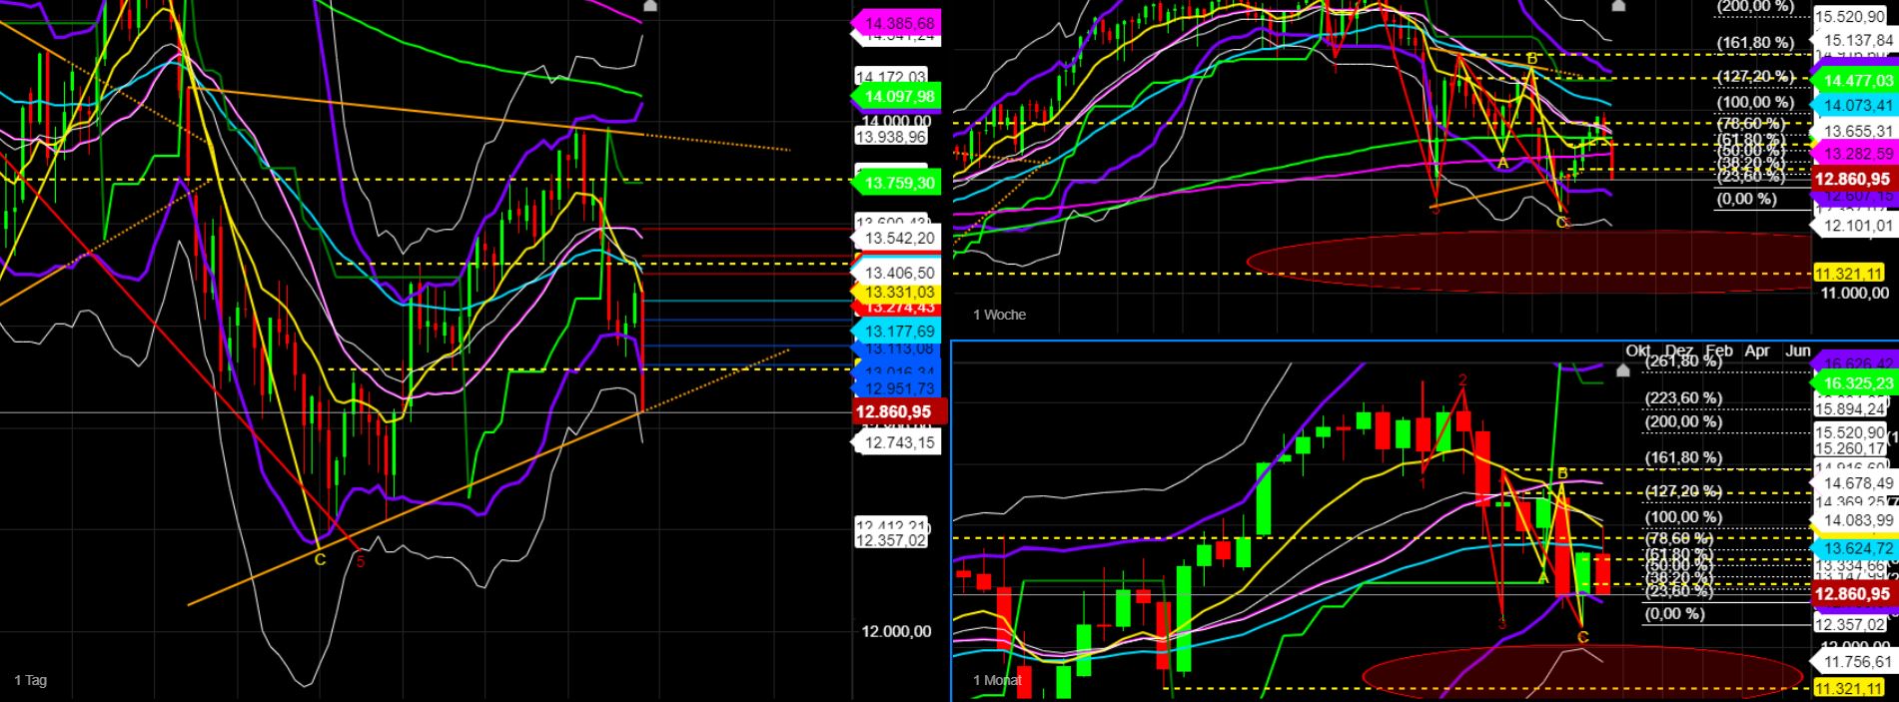Click the red 12.860,95 current price in weekly chart
The height and width of the screenshot is (702, 1899).
(x=1855, y=179)
